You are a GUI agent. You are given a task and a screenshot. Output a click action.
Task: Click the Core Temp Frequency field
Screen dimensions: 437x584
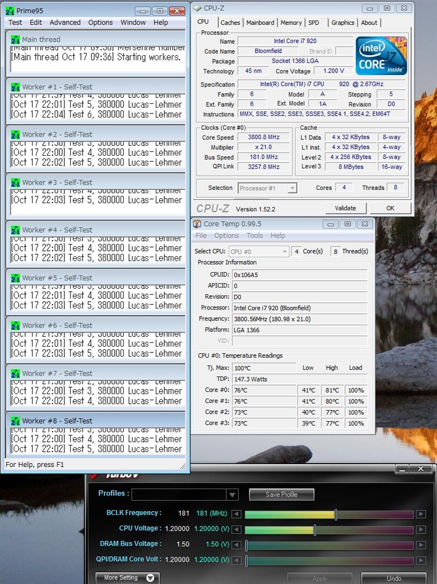click(300, 319)
